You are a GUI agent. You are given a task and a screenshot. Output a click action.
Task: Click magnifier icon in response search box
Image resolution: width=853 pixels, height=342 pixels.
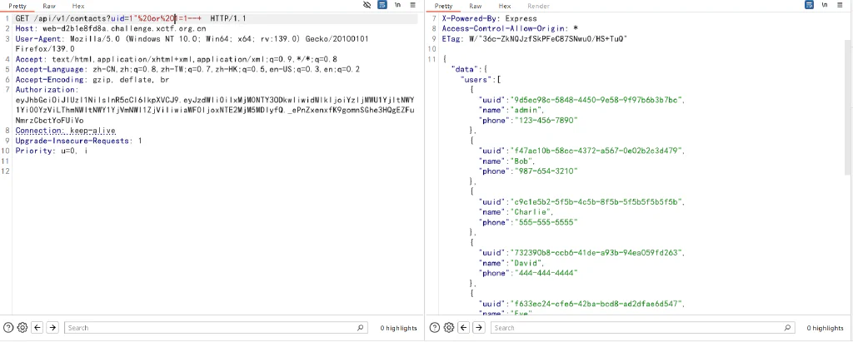[x=786, y=328]
